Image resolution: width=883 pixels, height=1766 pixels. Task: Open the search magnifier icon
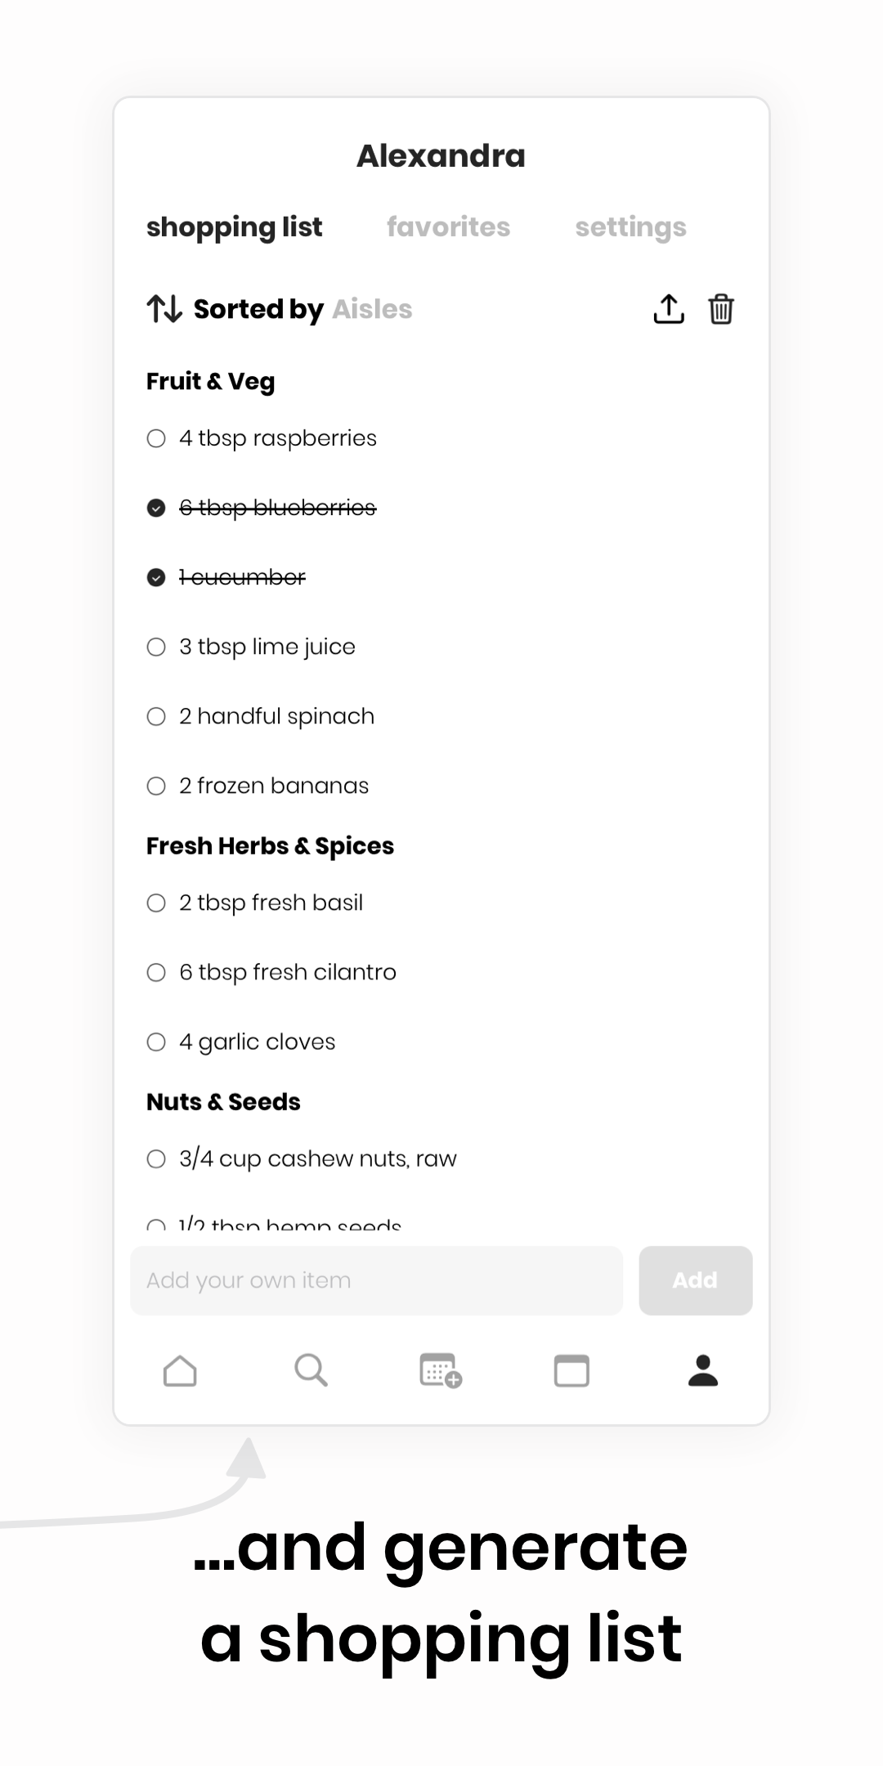click(x=311, y=1370)
